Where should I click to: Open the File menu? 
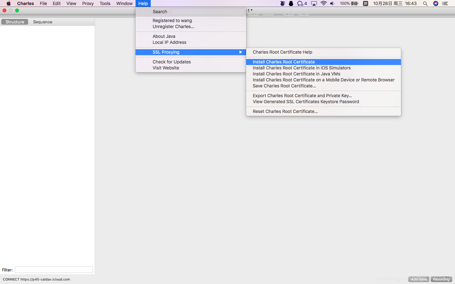[43, 3]
